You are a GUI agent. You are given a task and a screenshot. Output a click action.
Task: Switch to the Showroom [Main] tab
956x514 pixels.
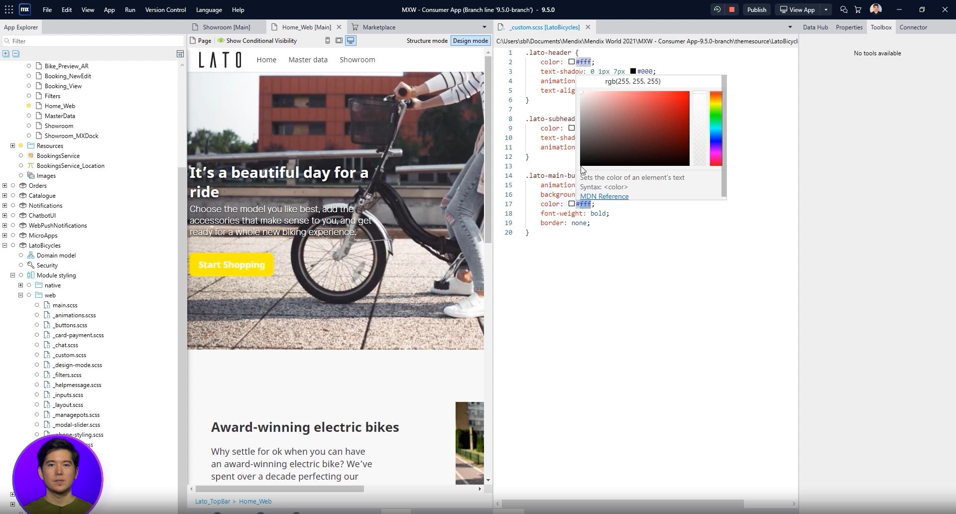(x=226, y=27)
